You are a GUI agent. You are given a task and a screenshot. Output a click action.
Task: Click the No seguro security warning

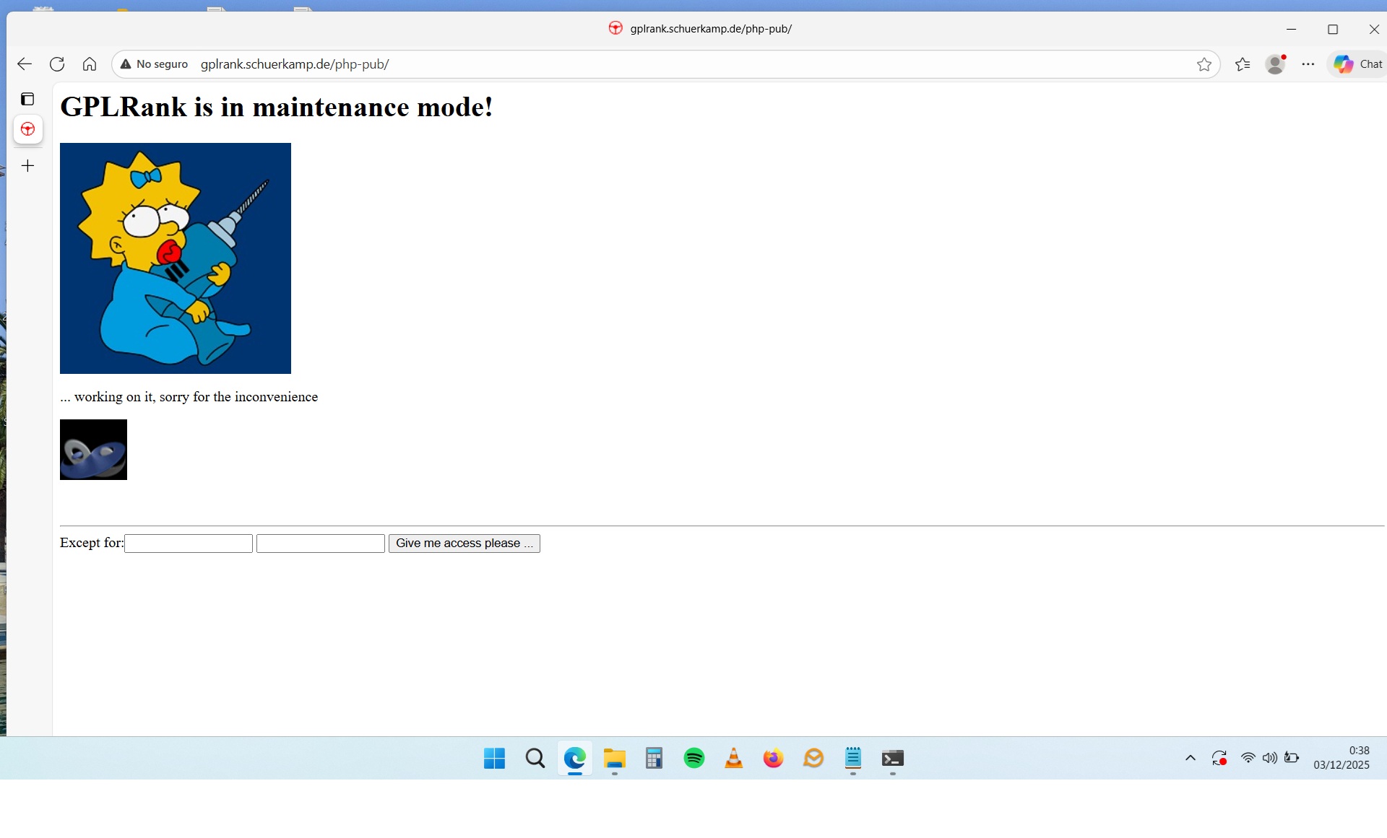[x=154, y=64]
